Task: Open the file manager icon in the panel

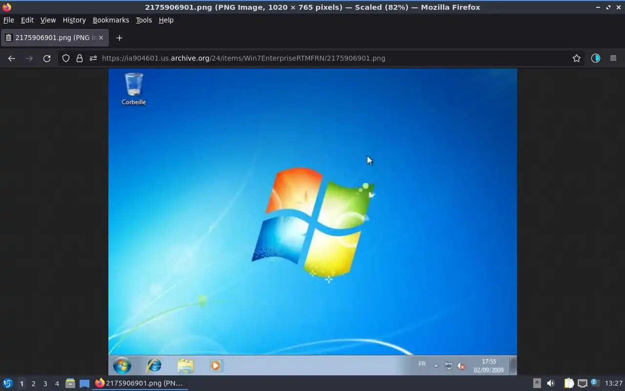Action: [70, 384]
